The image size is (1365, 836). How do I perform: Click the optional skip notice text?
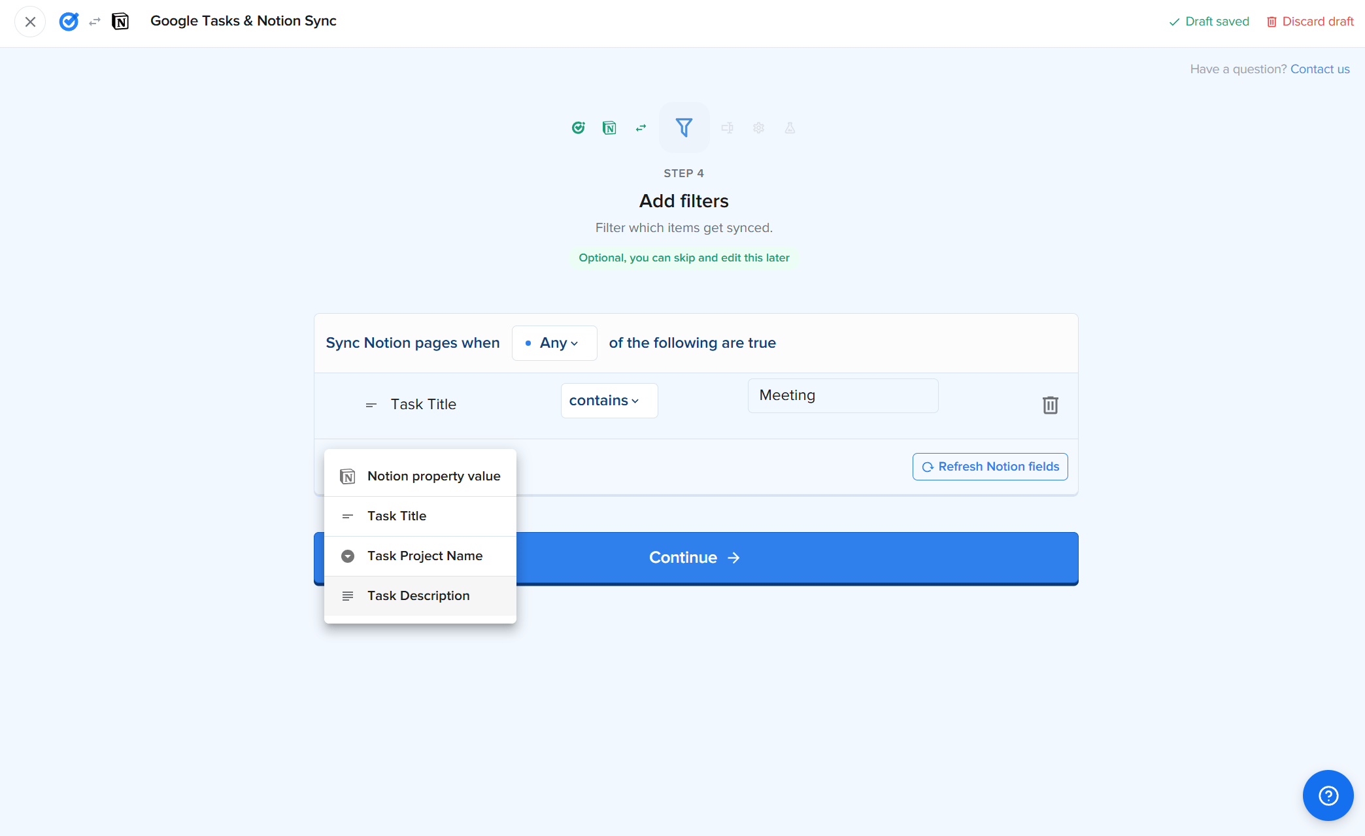(684, 258)
